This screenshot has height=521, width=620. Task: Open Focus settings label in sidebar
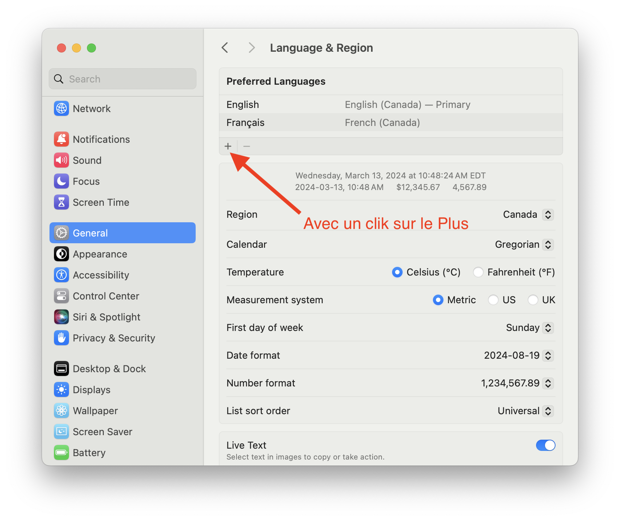click(87, 181)
